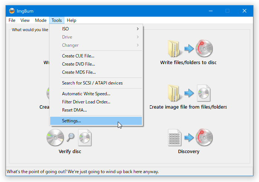Click the silver disc icon for Verify disc
This screenshot has width=259, height=182.
(55, 138)
